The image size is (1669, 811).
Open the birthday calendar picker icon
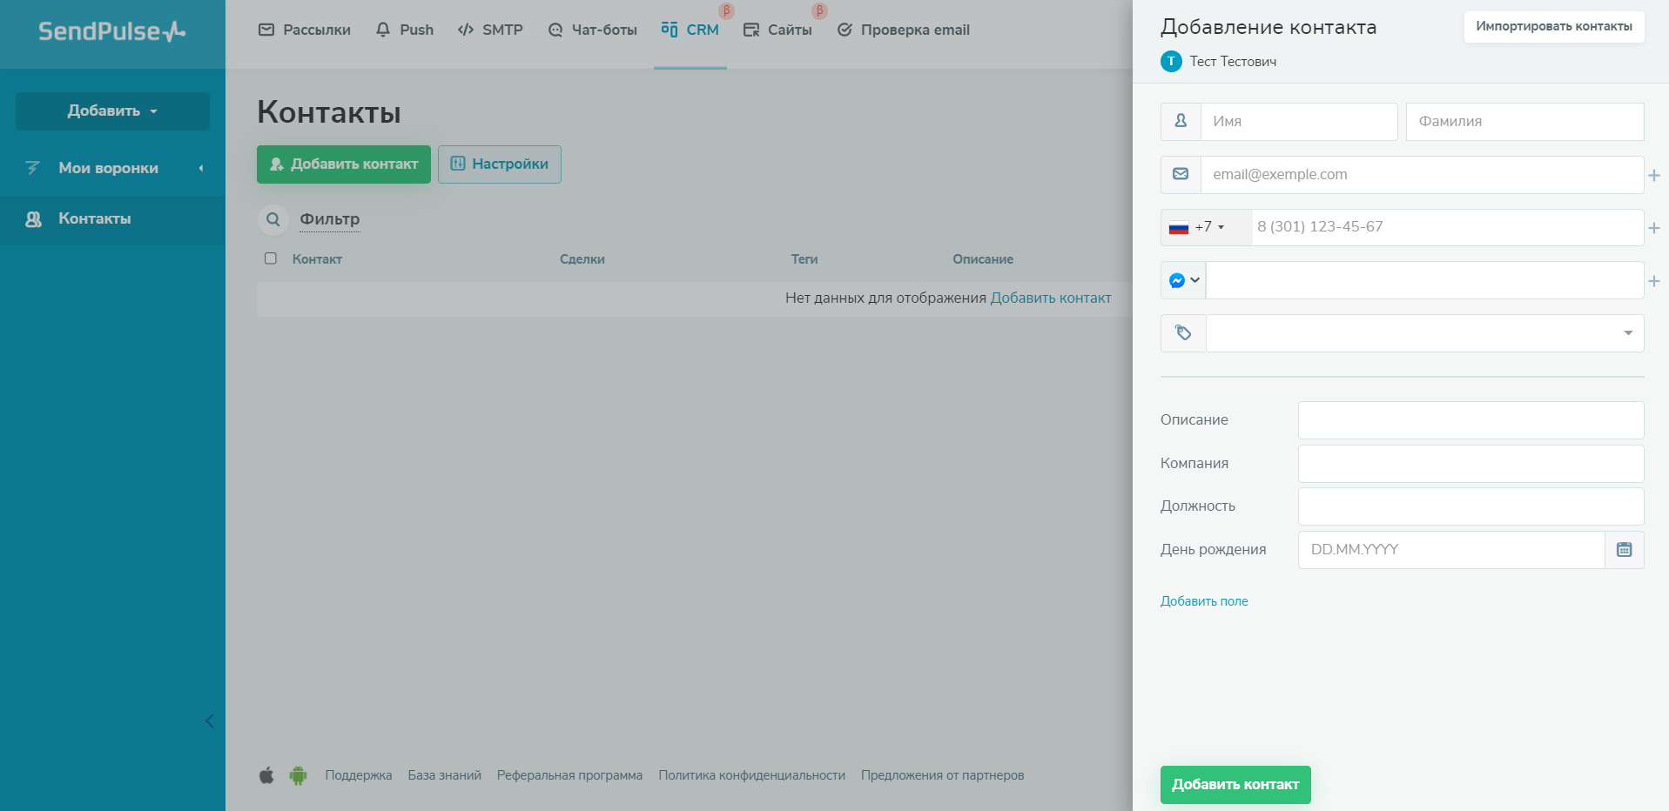[x=1624, y=550]
